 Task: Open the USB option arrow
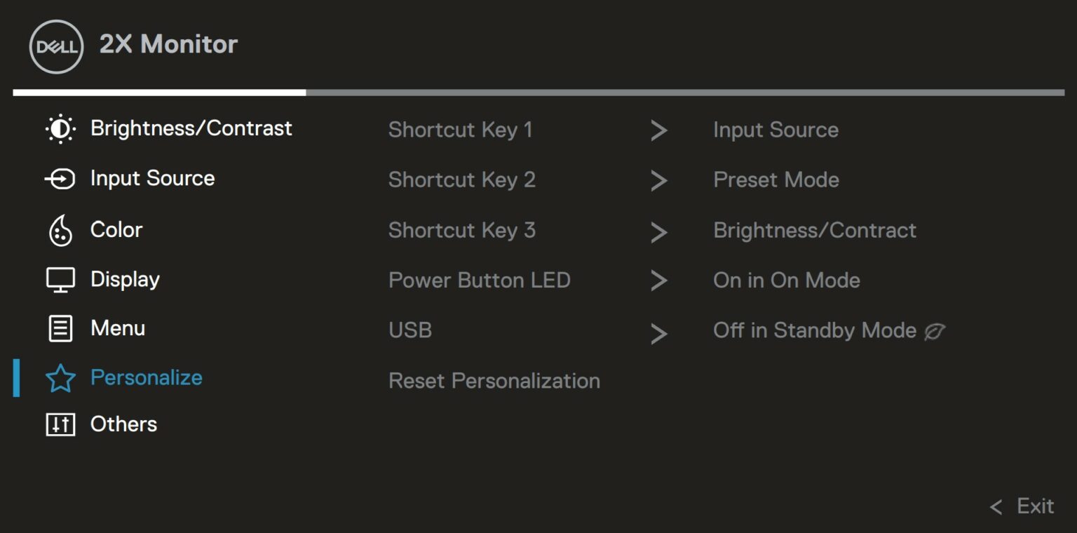tap(658, 333)
